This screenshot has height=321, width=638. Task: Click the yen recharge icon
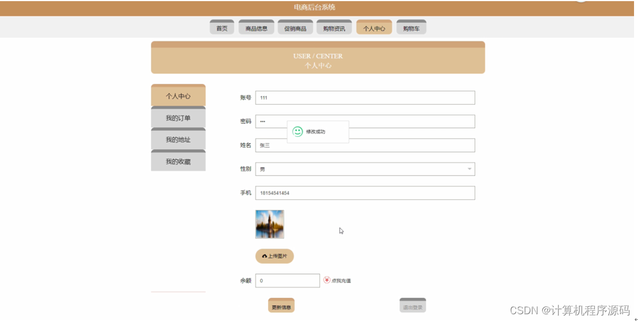(x=327, y=280)
